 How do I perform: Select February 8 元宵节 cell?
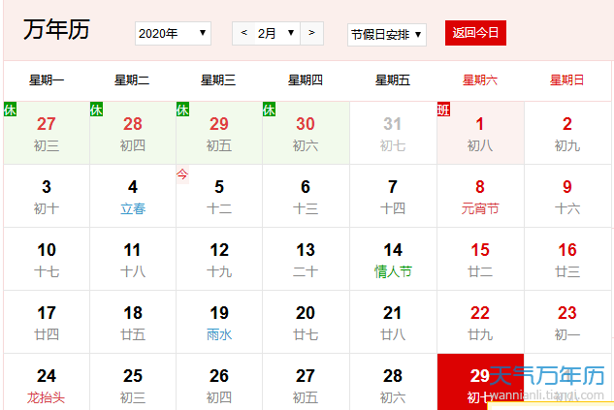pos(480,196)
